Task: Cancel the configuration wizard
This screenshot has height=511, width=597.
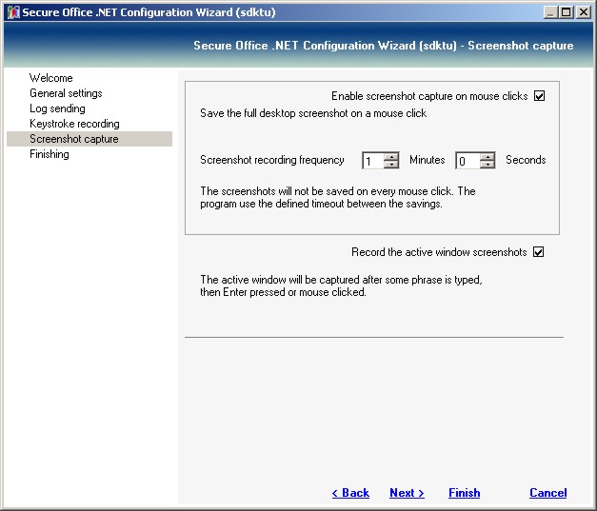Action: point(547,493)
